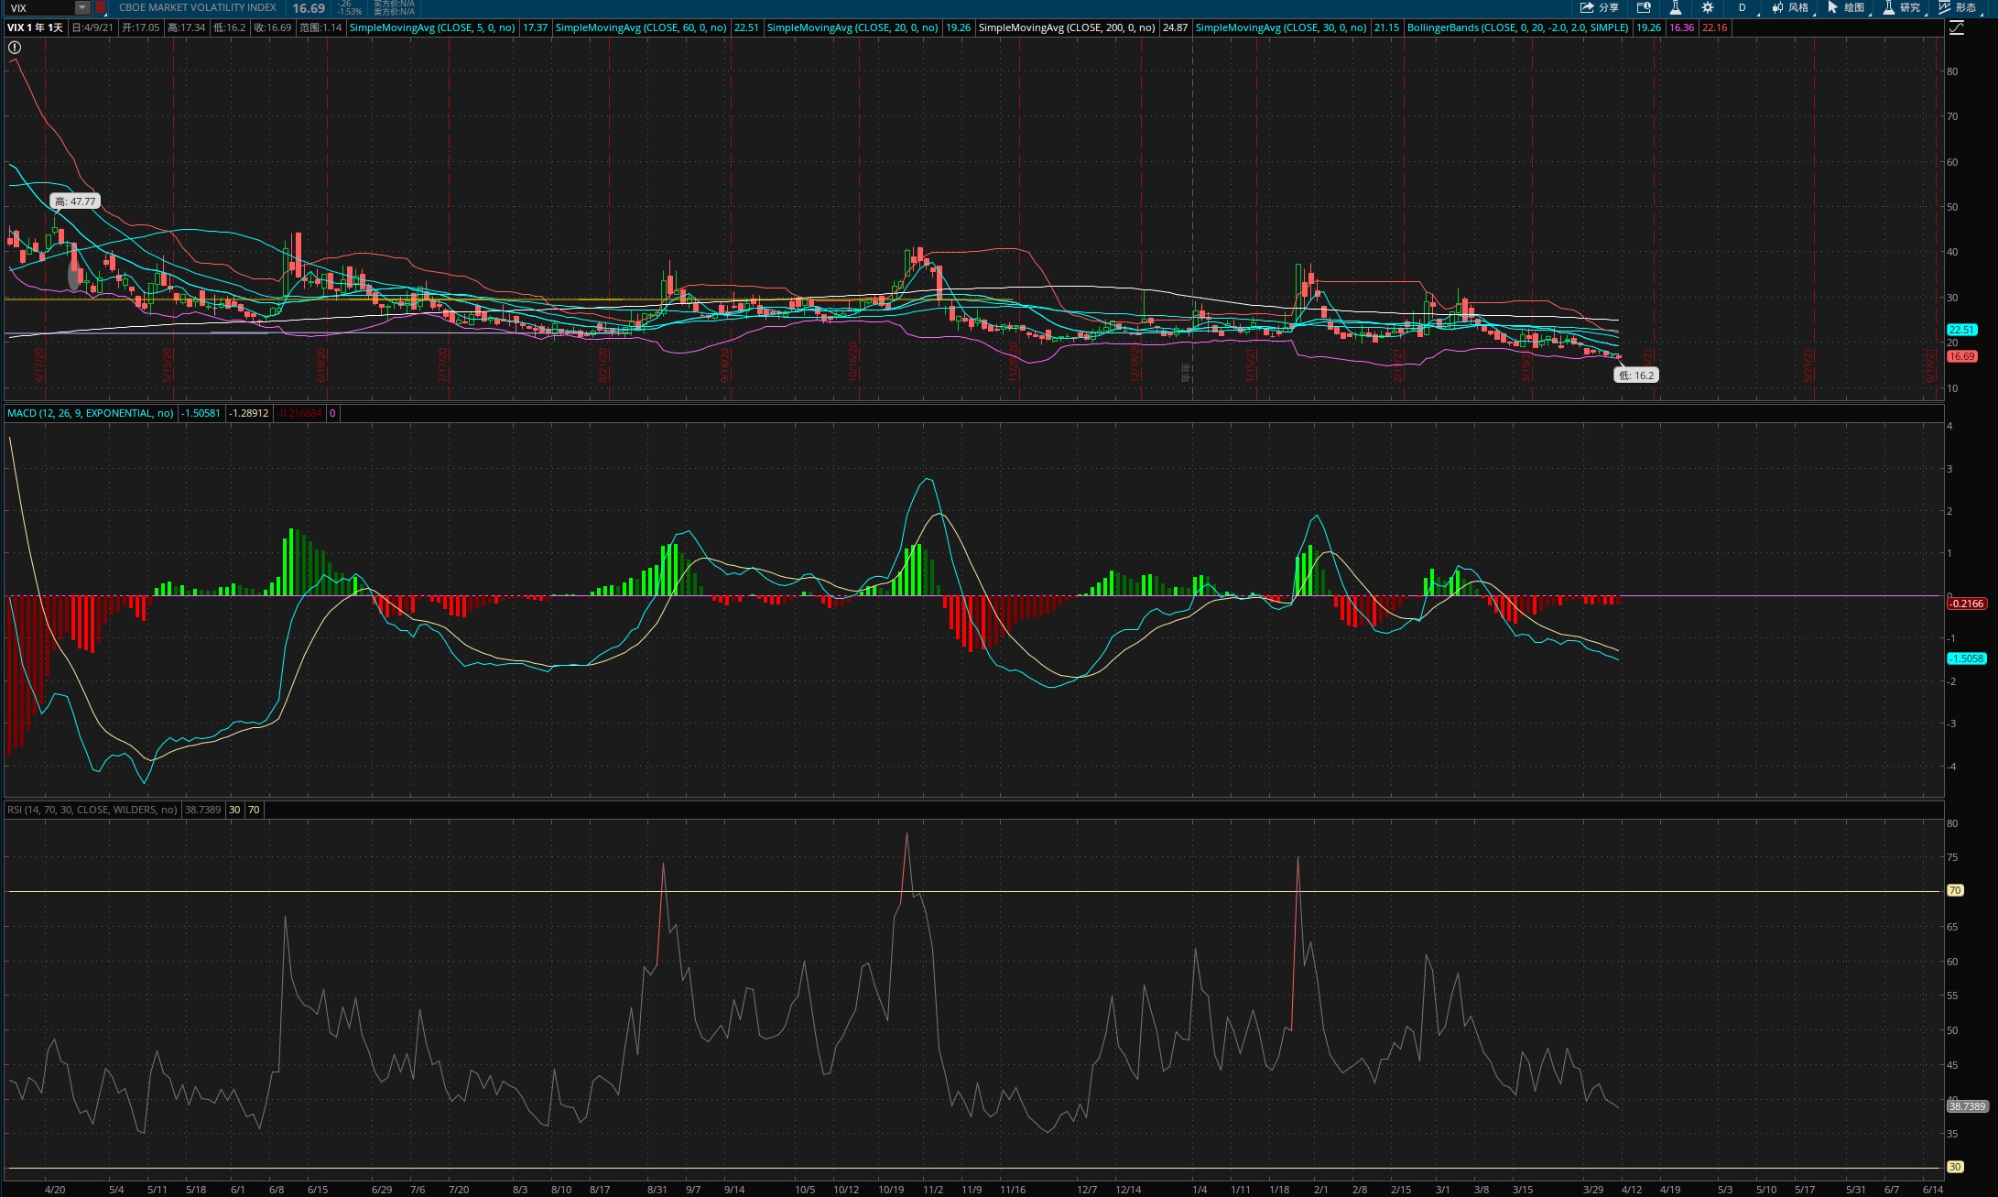Click the RSI 70 overbought level tag
The height and width of the screenshot is (1197, 1998).
pos(1955,890)
